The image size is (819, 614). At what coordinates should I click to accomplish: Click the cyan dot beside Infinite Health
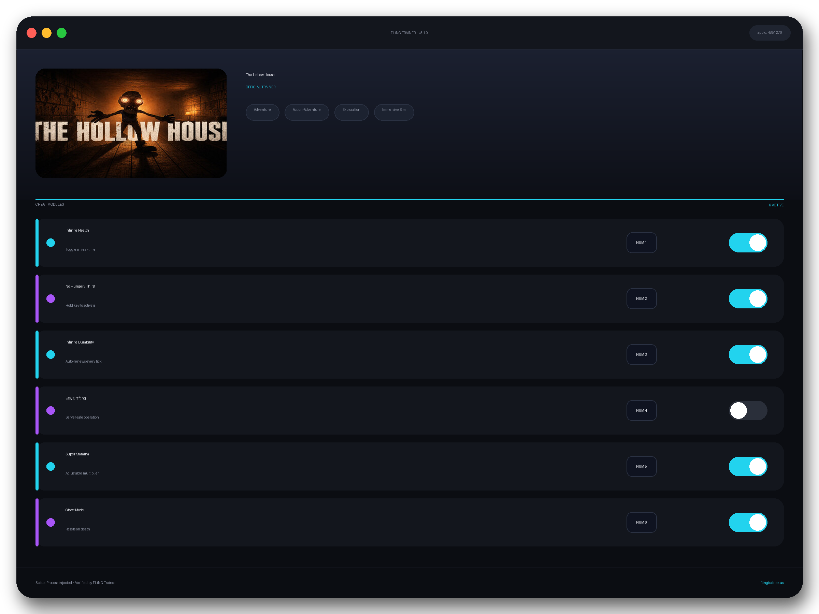click(51, 243)
